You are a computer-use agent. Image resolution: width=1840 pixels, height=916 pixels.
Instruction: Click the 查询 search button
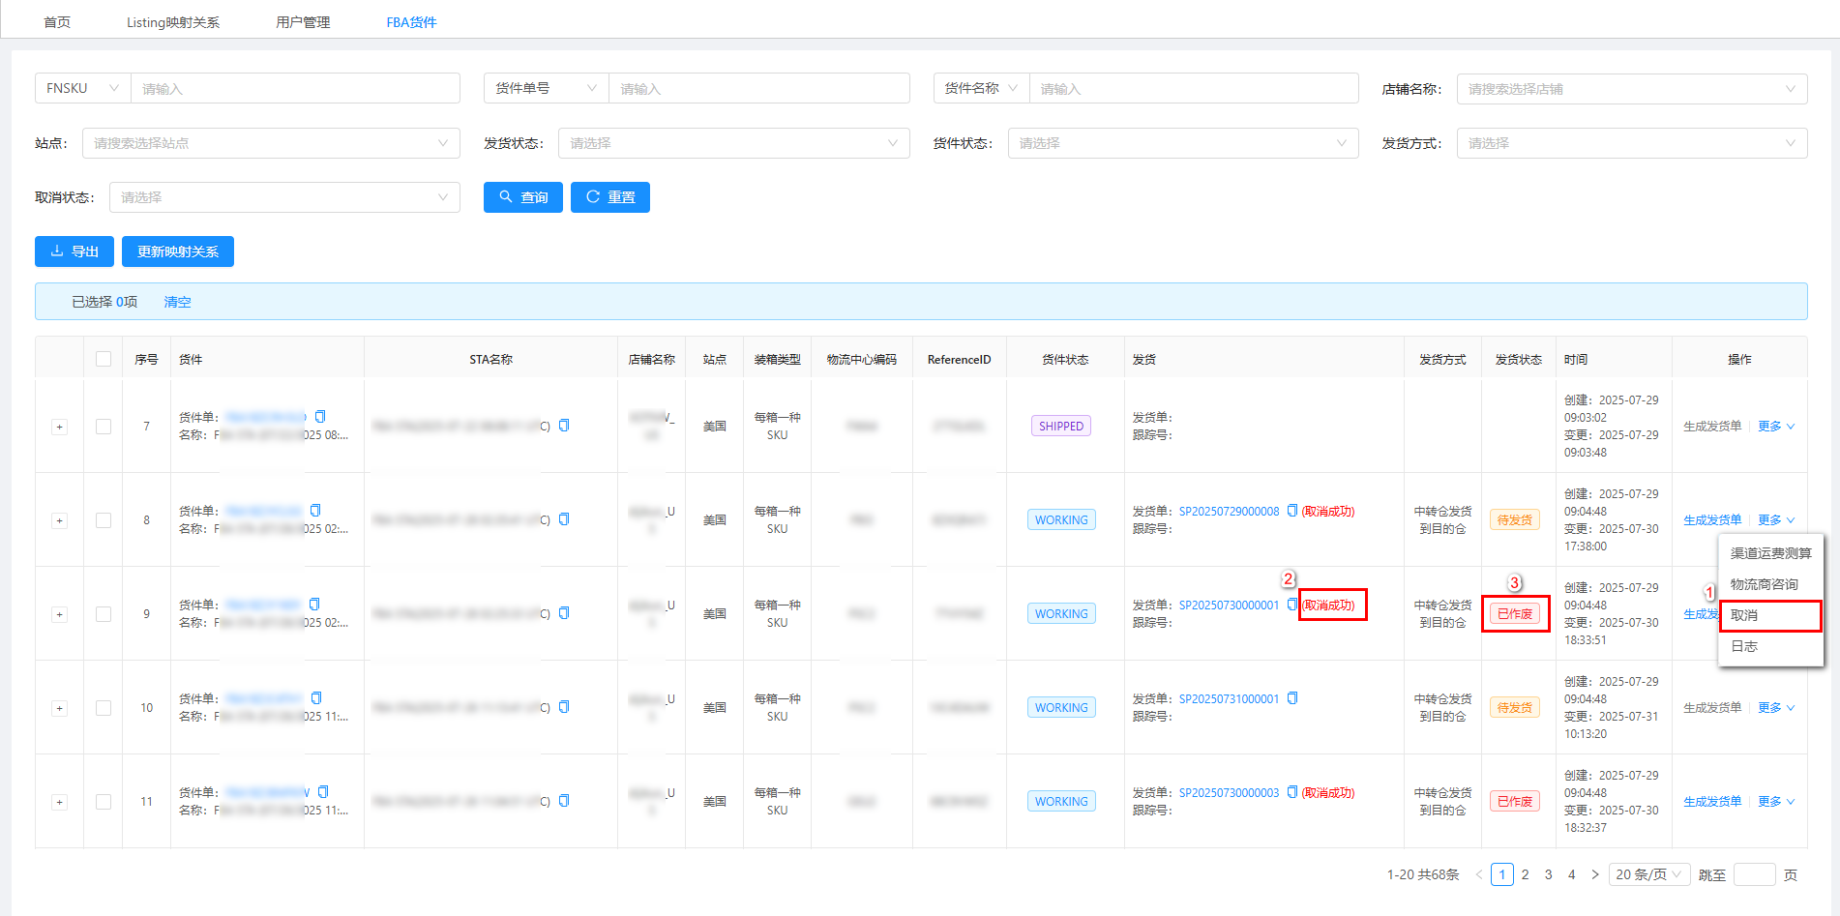522,197
